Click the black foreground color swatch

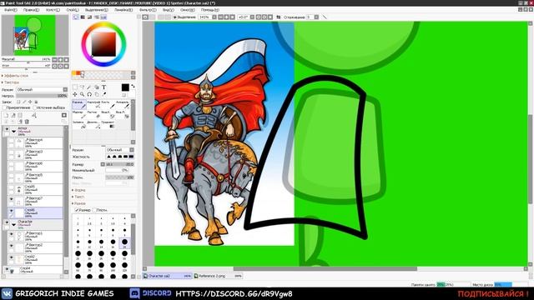pyautogui.click(x=125, y=87)
